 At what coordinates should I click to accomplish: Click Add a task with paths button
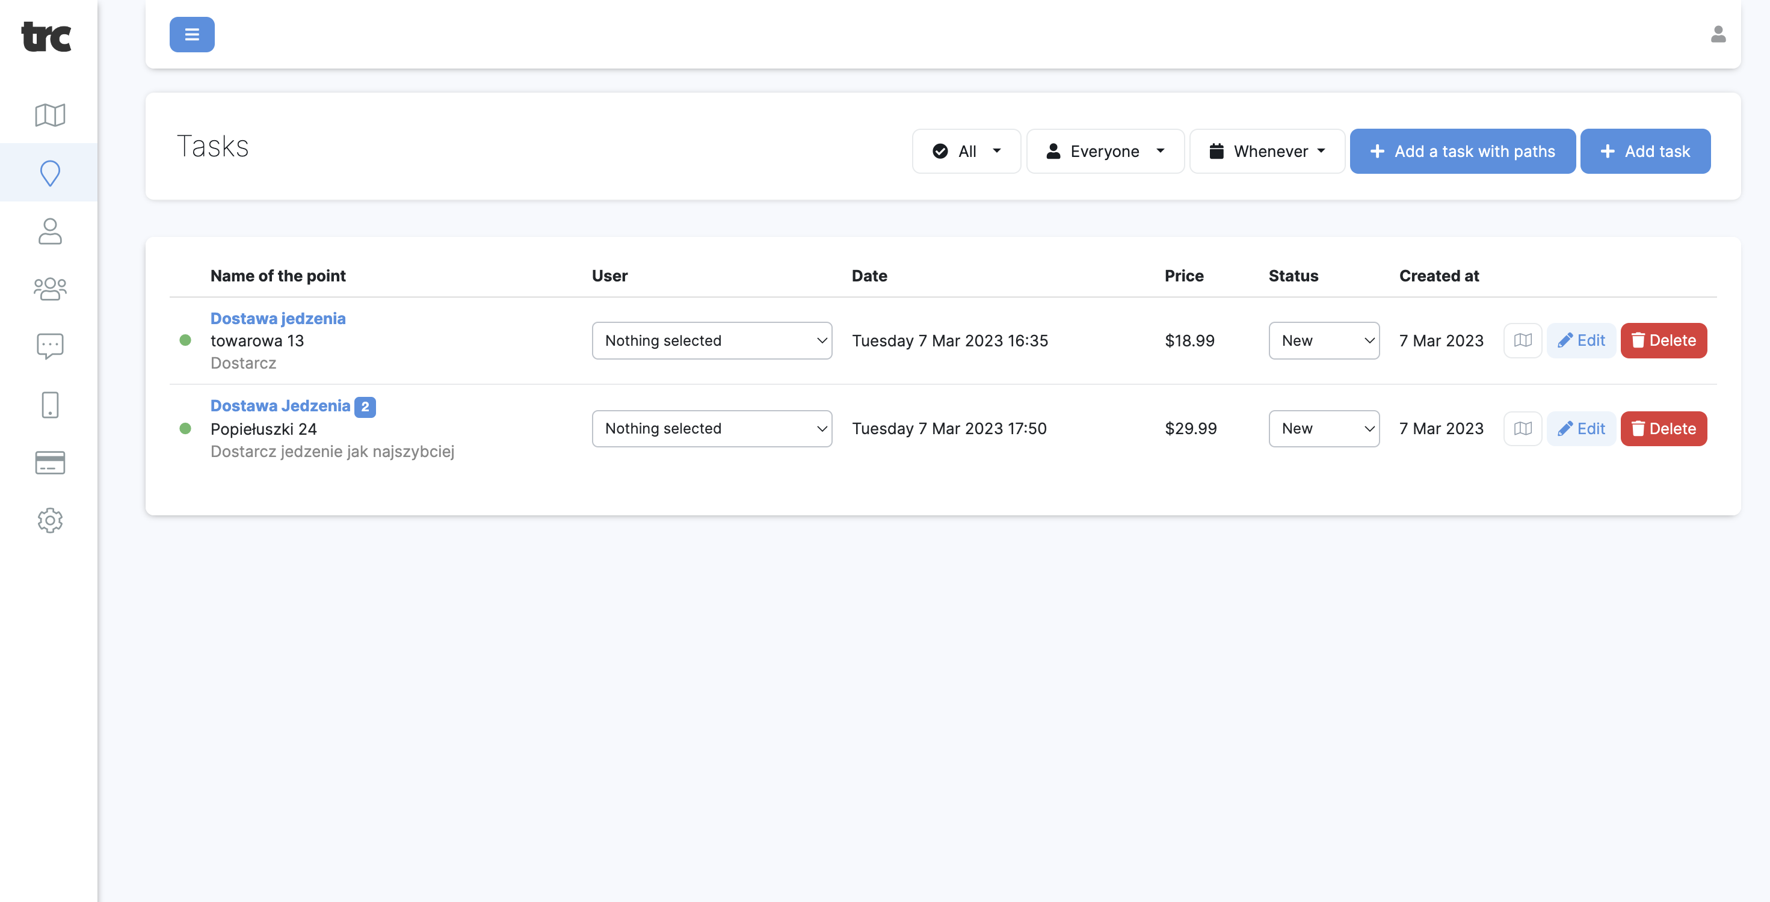click(1462, 151)
